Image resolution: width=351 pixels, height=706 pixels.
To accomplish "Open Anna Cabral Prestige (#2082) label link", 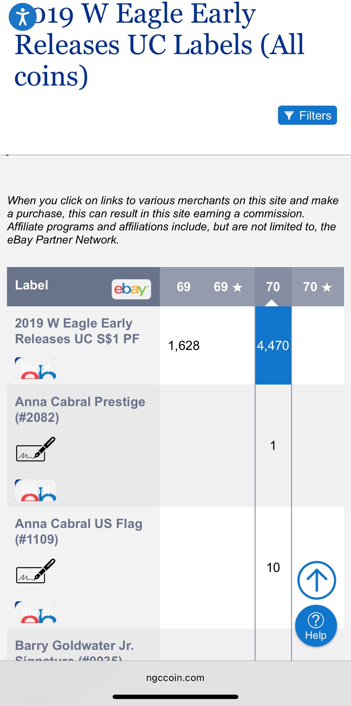I will (x=80, y=410).
